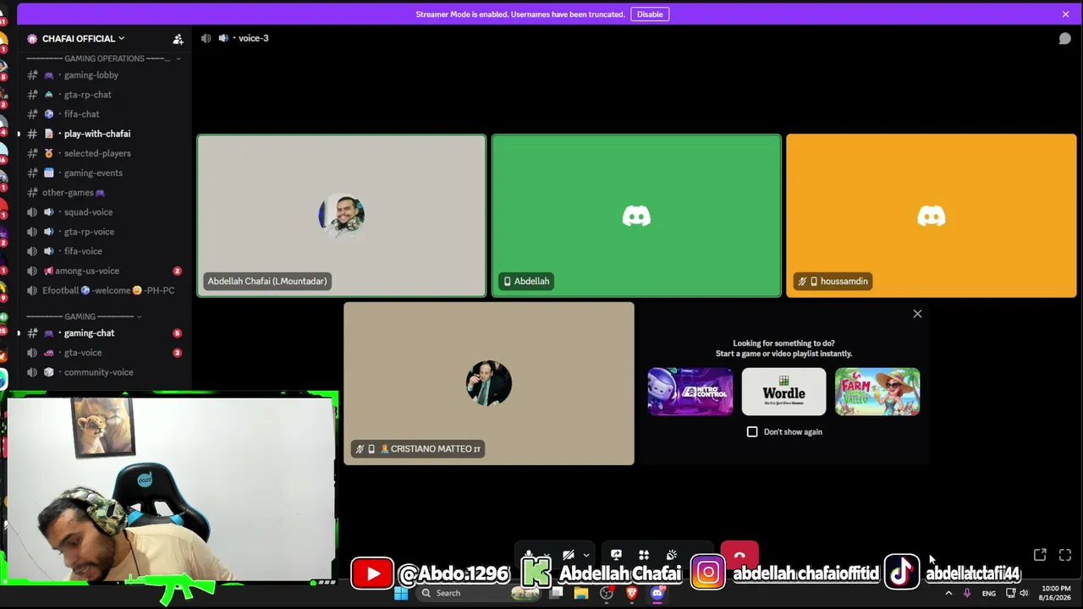
Task: Focus the Abdellah Chafai video tile
Action: point(342,216)
